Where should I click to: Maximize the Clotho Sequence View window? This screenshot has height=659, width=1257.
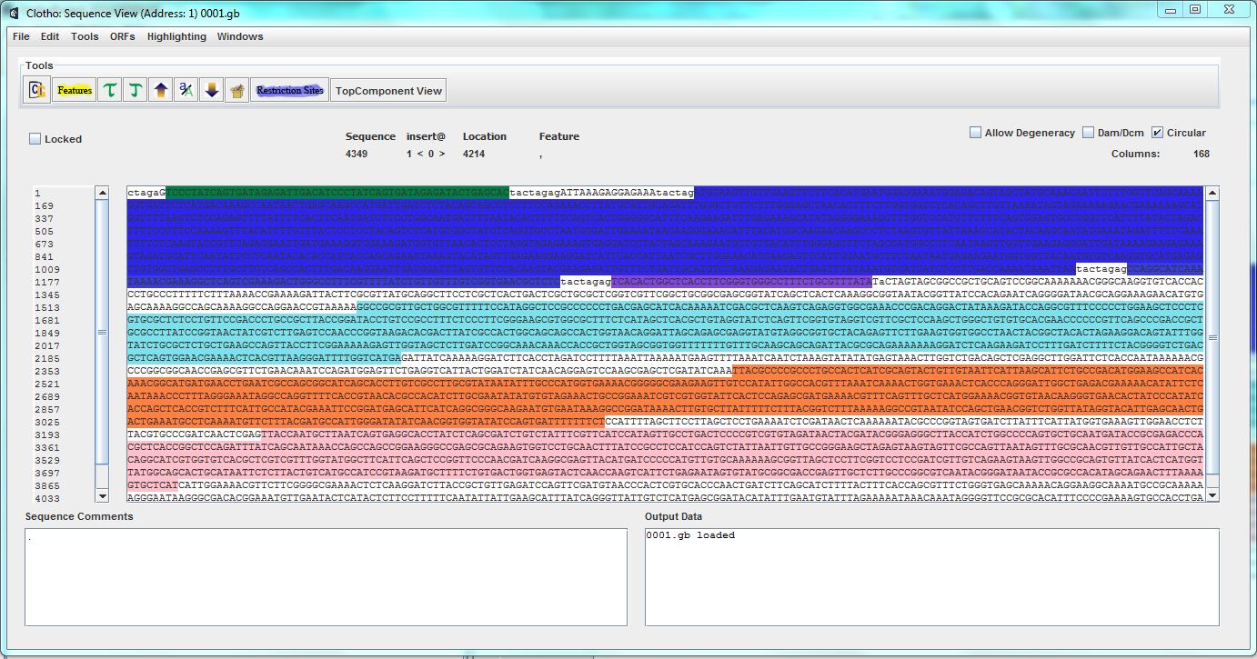(1195, 9)
